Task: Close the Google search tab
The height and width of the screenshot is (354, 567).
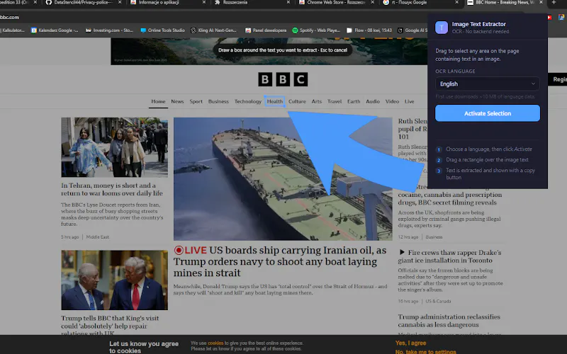Action: pos(456,2)
